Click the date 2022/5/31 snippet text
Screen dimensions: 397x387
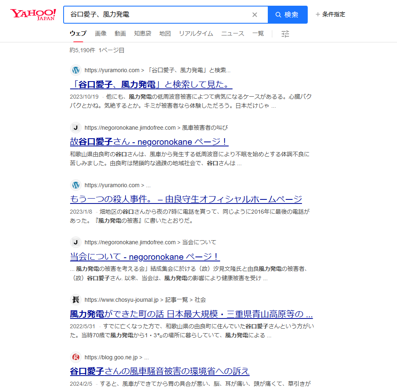coord(83,327)
